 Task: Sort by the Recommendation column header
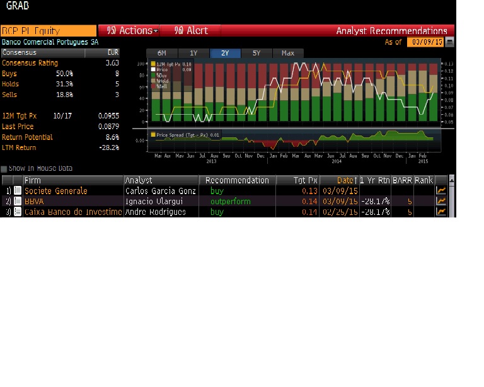point(238,180)
